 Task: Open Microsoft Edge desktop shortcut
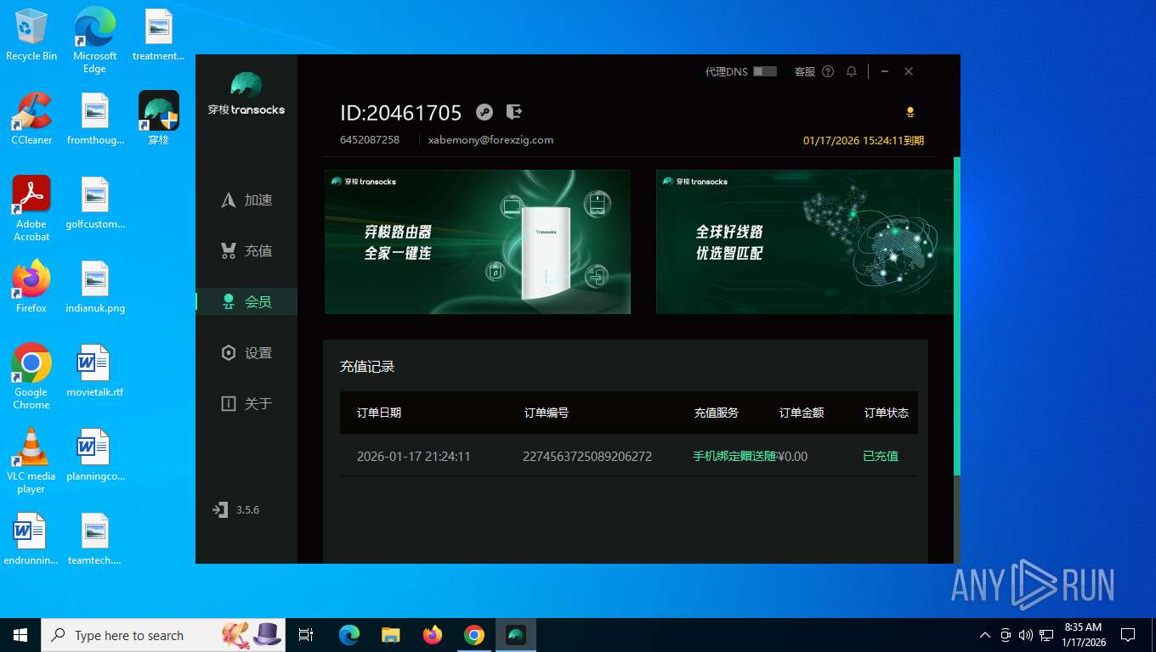(94, 40)
